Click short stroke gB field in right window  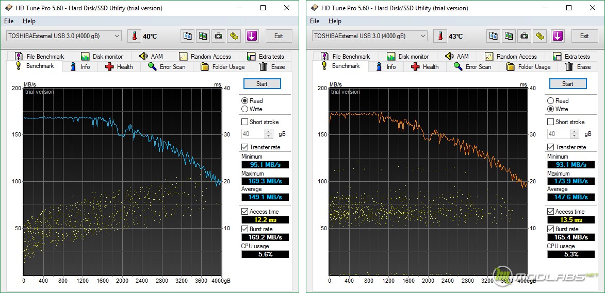pyautogui.click(x=559, y=134)
